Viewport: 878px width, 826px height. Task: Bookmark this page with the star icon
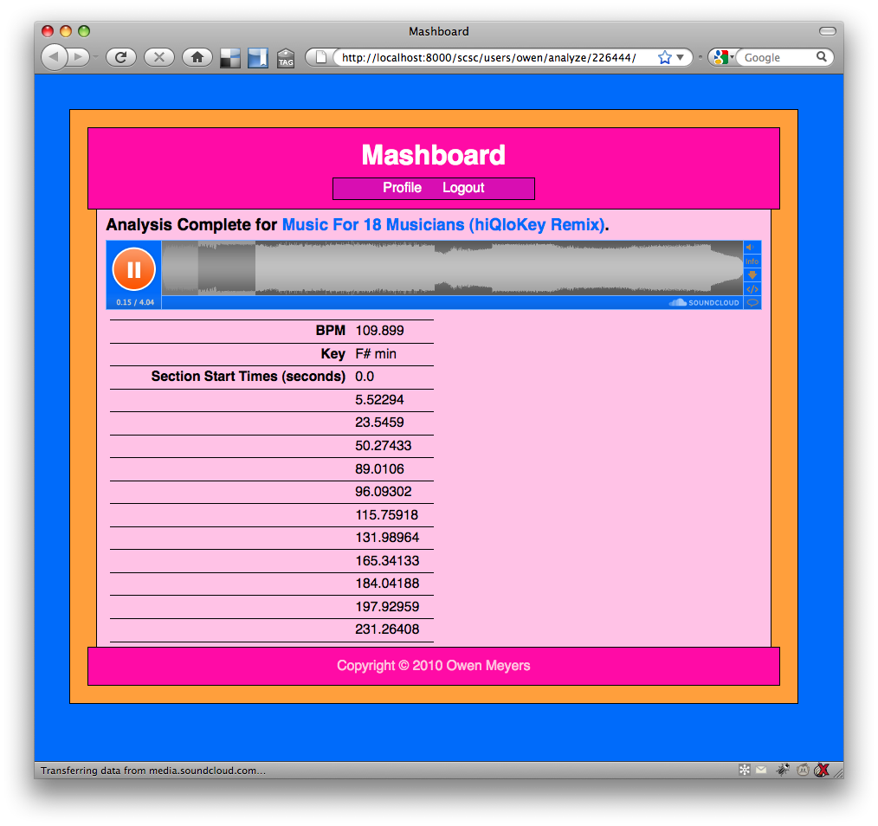click(x=664, y=58)
